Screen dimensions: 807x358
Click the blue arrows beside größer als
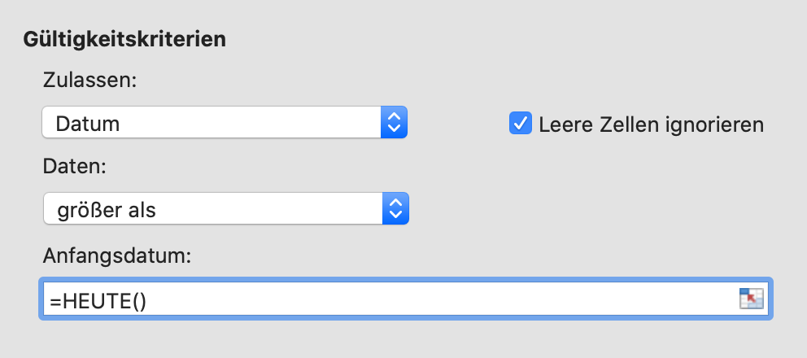pyautogui.click(x=395, y=208)
